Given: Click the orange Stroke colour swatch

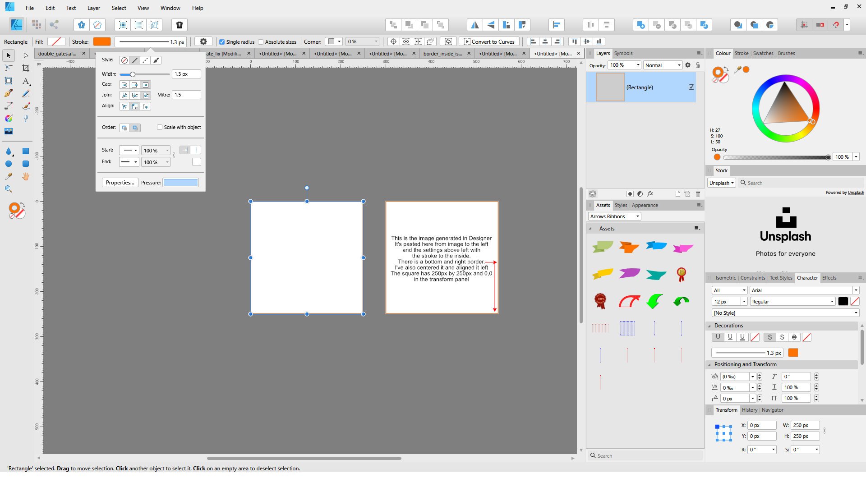Looking at the screenshot, I should click(x=102, y=41).
